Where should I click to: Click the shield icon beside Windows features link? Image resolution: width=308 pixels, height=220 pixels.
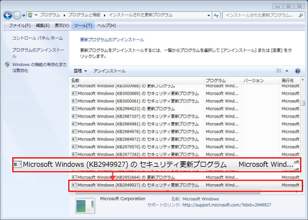(7, 64)
